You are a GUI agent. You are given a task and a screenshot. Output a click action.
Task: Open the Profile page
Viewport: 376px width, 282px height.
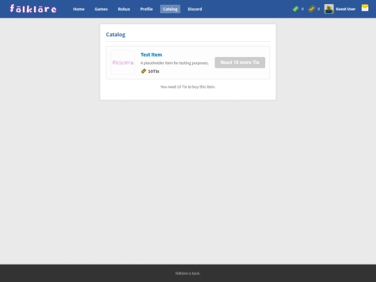(146, 9)
